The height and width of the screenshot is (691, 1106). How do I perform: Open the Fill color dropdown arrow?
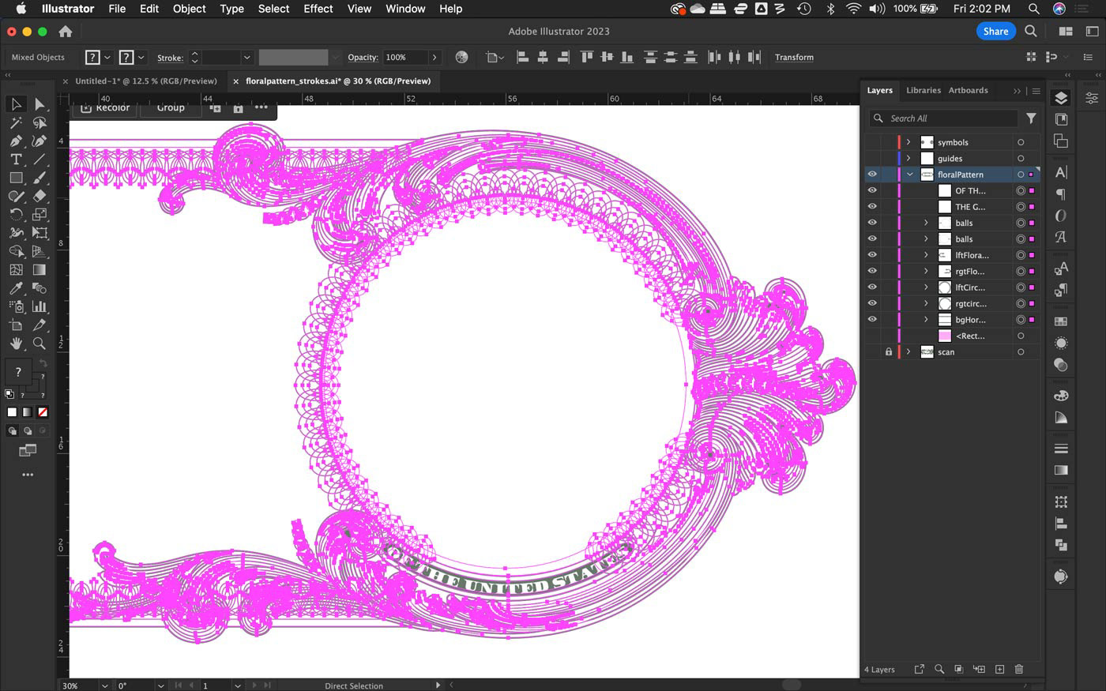click(x=107, y=57)
